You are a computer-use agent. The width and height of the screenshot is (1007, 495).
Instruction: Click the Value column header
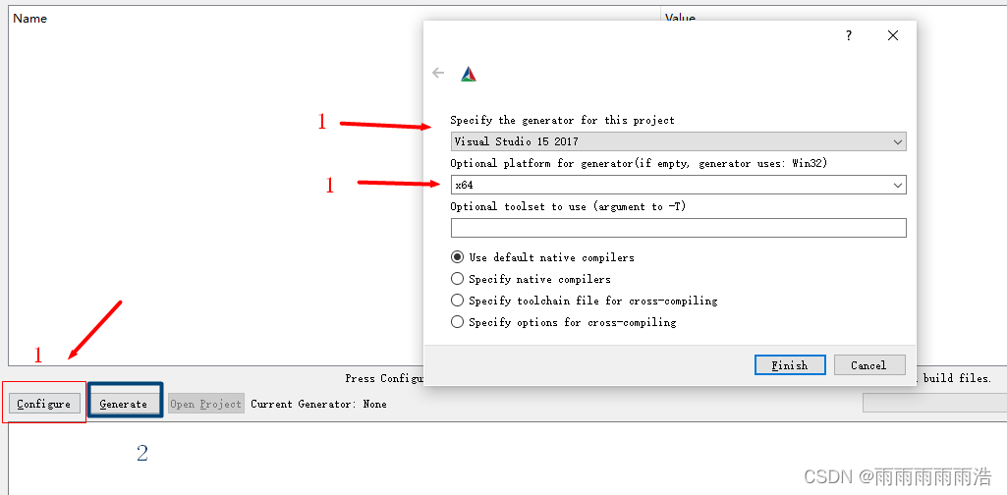point(680,18)
